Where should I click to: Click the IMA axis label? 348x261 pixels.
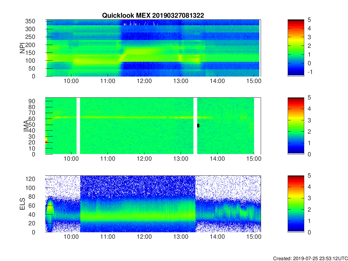(26, 126)
